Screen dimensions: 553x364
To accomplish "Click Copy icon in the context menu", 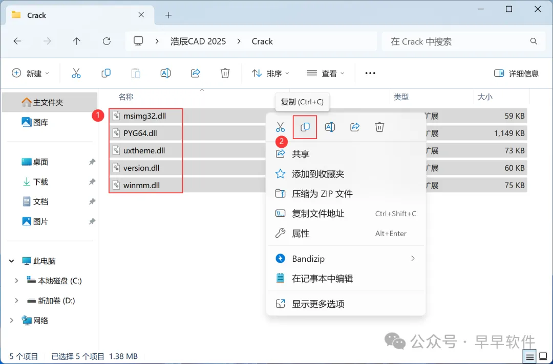I will (305, 127).
